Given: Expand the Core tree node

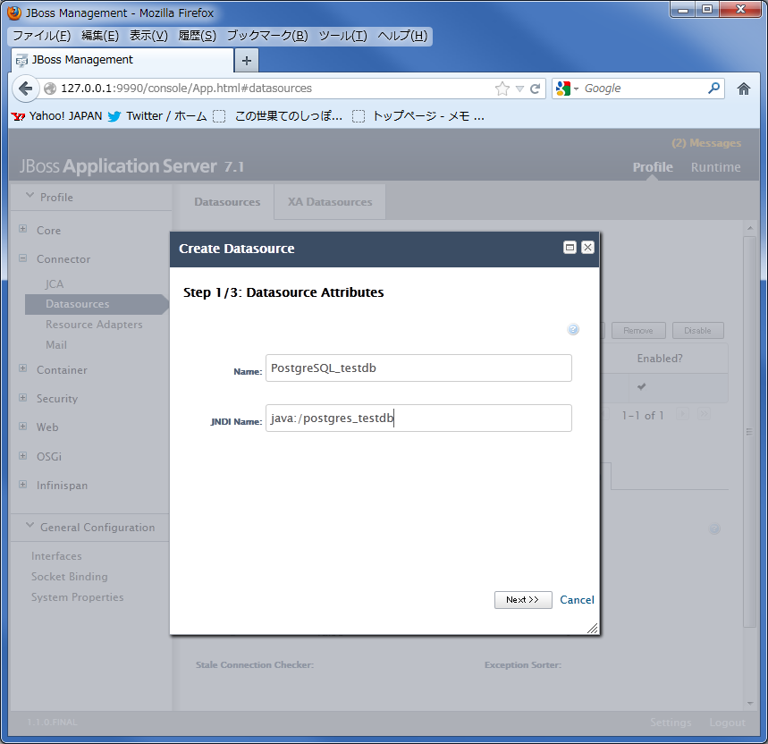Looking at the screenshot, I should tap(22, 229).
